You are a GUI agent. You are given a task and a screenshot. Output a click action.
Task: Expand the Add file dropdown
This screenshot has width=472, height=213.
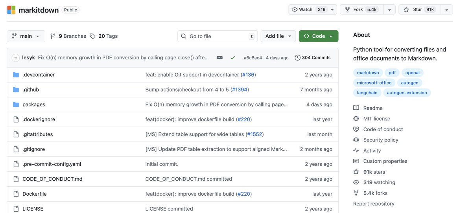[278, 36]
